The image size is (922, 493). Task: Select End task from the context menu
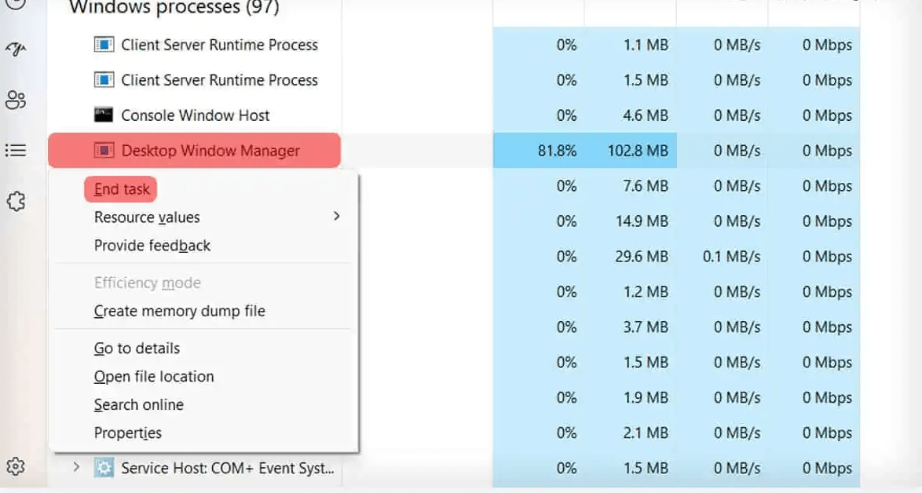point(120,188)
